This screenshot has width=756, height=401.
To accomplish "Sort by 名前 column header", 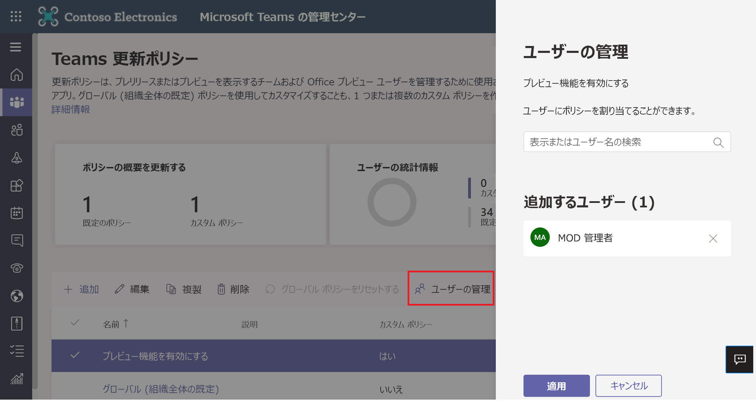I will (116, 324).
